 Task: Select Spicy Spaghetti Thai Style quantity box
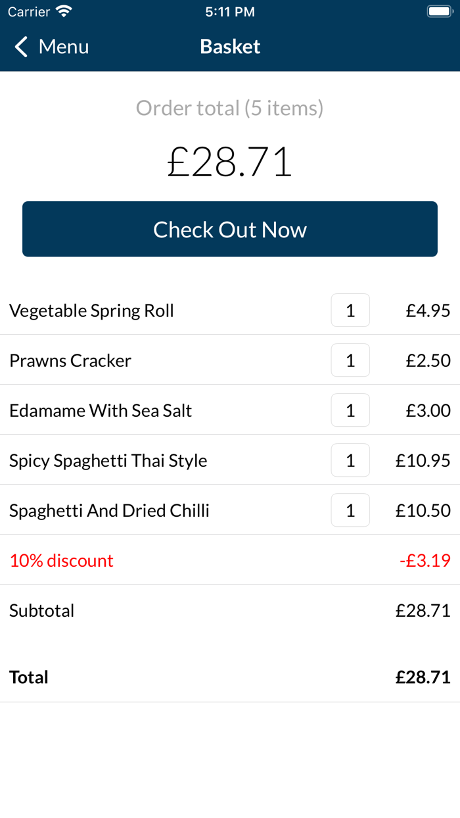(x=350, y=460)
